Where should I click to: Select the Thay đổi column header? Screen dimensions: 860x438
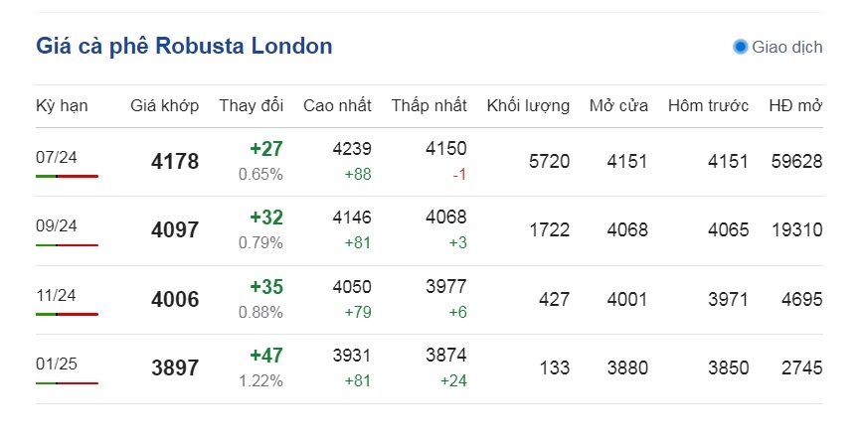click(x=252, y=106)
